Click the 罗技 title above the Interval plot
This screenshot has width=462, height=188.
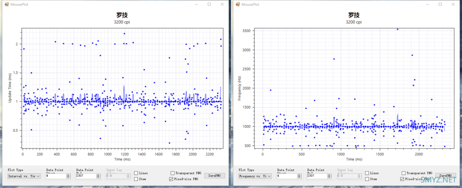click(x=122, y=15)
